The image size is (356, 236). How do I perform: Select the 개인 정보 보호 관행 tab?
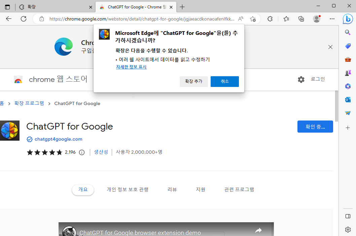tap(128, 190)
